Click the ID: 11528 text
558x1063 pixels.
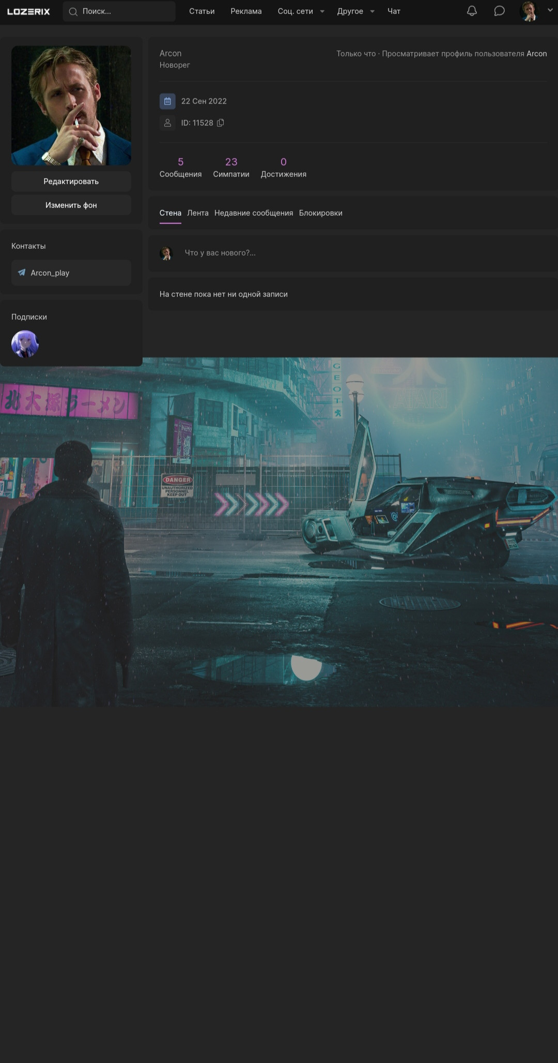pyautogui.click(x=197, y=123)
